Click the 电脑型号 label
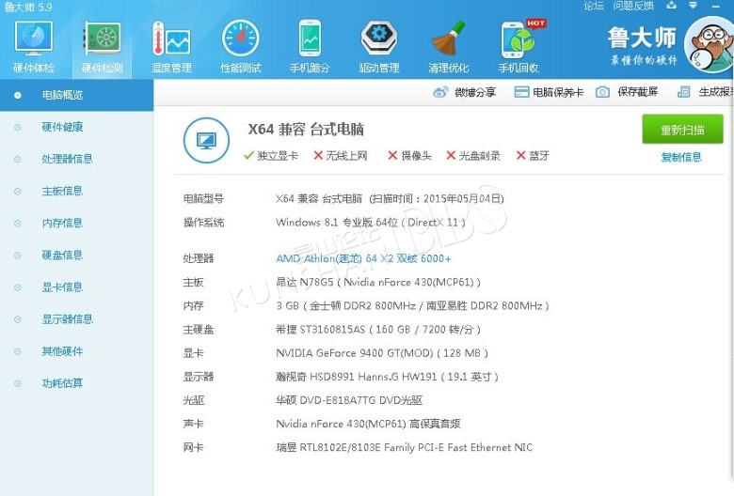Viewport: 734px width, 496px height. (x=203, y=198)
